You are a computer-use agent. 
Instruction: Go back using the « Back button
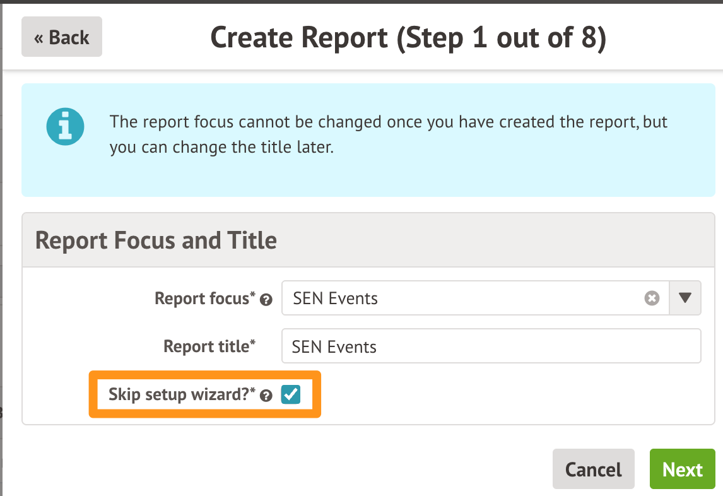coord(62,37)
